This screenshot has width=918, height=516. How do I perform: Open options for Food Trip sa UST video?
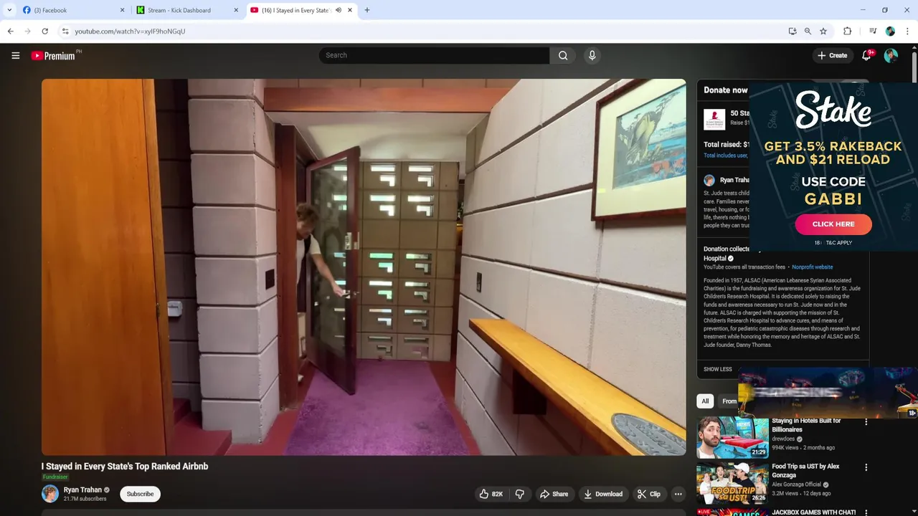pos(866,467)
